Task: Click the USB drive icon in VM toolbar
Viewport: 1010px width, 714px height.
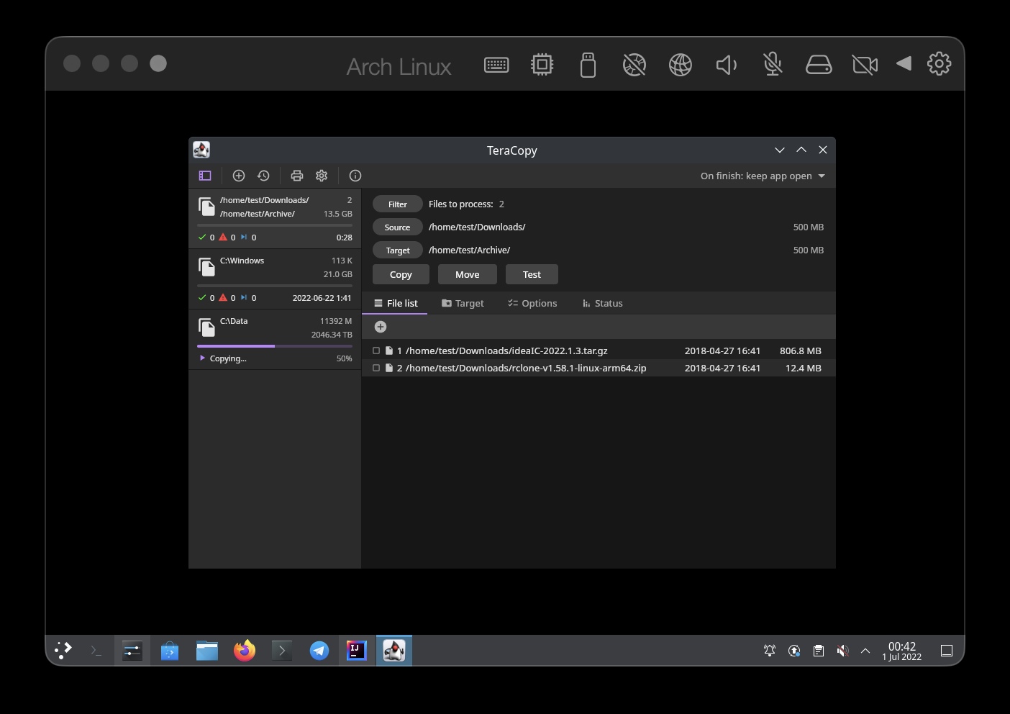Action: 588,65
